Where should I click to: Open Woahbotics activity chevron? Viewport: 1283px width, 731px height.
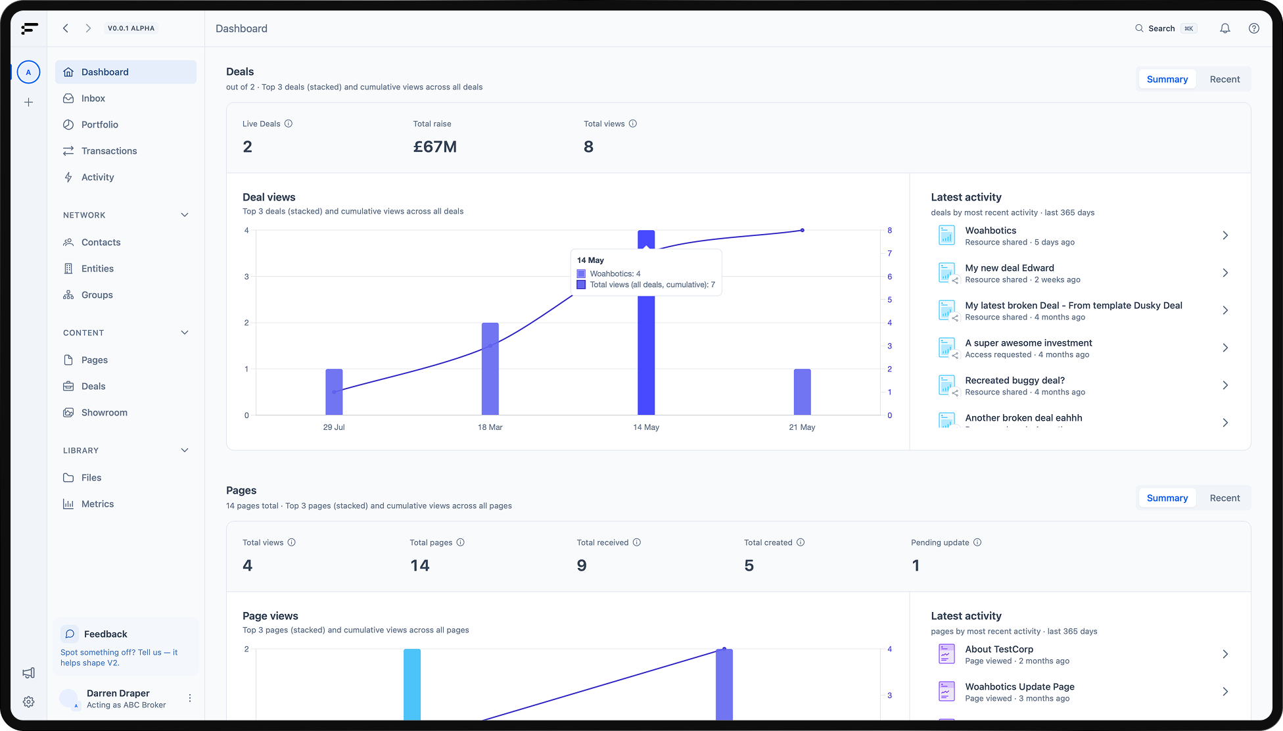point(1225,235)
